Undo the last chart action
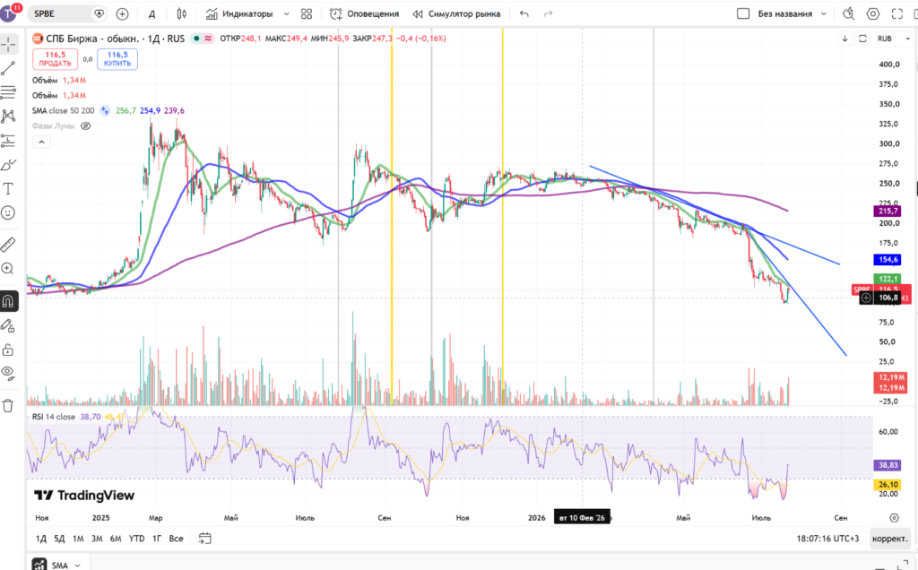 (524, 13)
